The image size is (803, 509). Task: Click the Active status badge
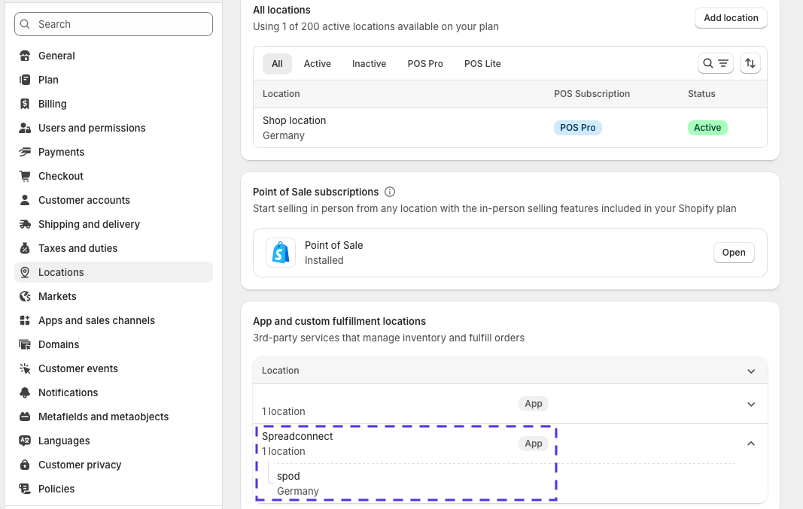coord(707,128)
